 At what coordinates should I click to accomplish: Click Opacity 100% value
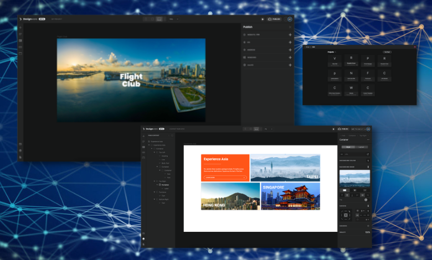368,232
